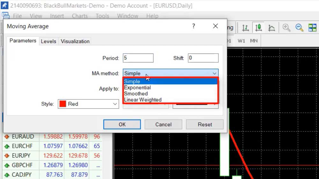This screenshot has width=319, height=179.
Task: Click the zoom out magnifier icon
Action: coord(299,28)
